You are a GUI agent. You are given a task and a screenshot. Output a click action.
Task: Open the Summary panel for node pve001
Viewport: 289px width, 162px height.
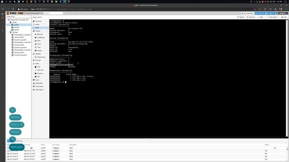pyautogui.click(x=38, y=21)
